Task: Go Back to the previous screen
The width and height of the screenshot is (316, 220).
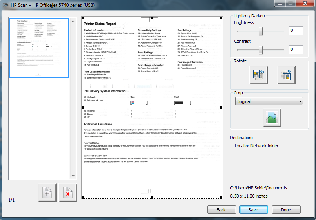Action: tap(221, 210)
